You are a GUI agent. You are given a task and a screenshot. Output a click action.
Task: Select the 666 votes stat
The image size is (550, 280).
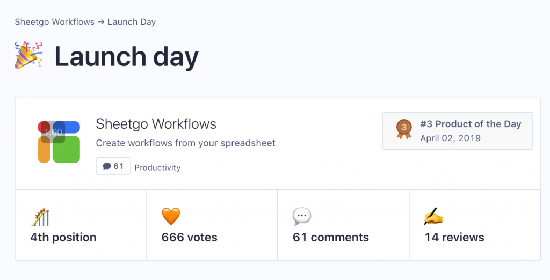(x=190, y=237)
